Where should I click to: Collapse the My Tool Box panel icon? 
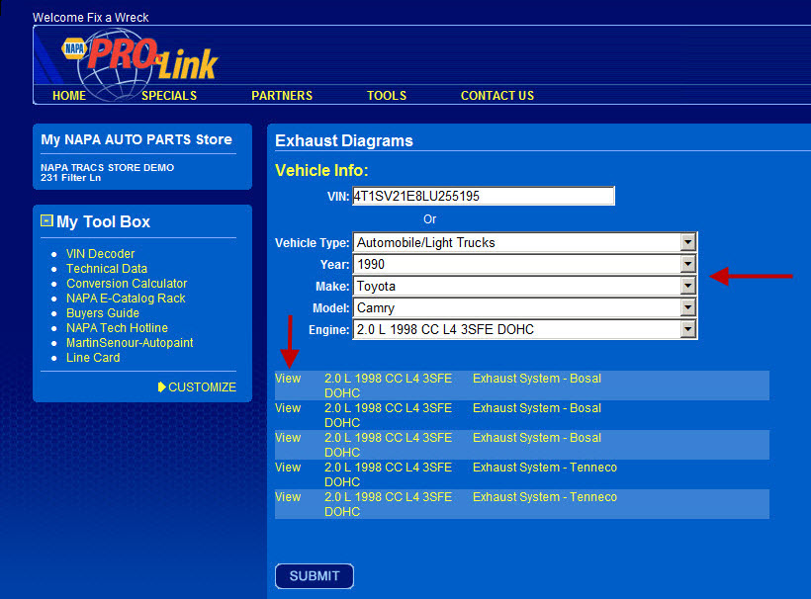click(46, 221)
